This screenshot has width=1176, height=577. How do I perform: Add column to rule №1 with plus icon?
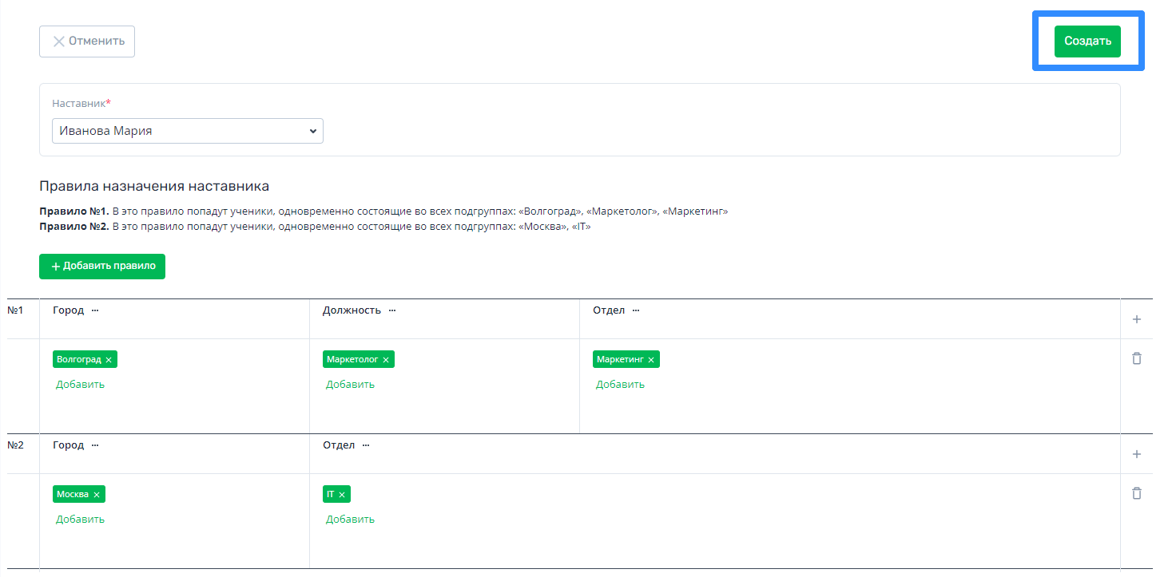pos(1137,319)
